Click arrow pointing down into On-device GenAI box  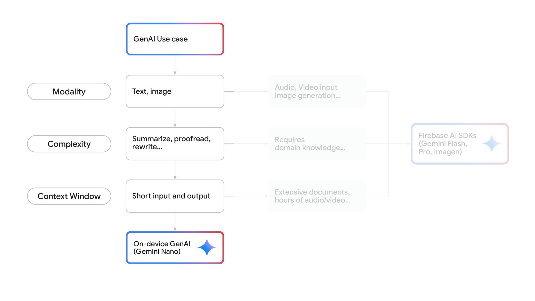pyautogui.click(x=175, y=222)
